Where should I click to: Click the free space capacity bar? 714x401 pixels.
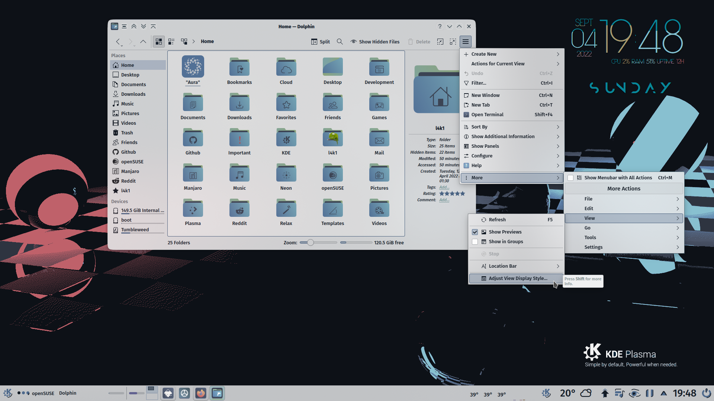coord(356,243)
